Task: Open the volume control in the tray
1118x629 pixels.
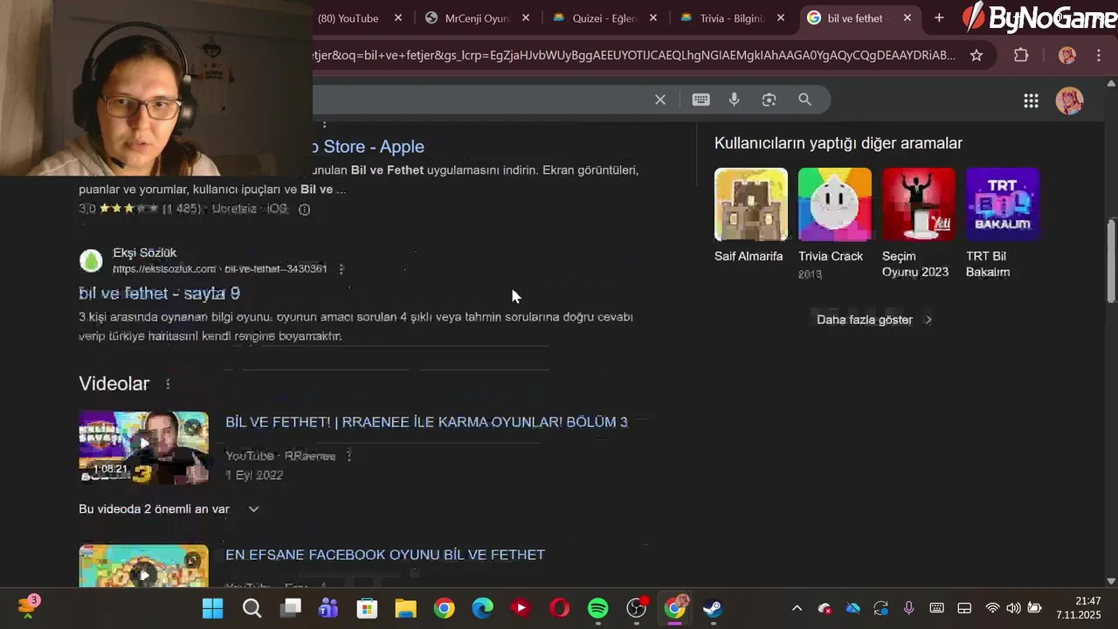Action: pos(1013,608)
